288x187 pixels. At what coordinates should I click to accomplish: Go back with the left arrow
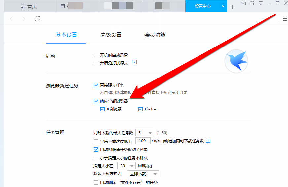coord(11,19)
